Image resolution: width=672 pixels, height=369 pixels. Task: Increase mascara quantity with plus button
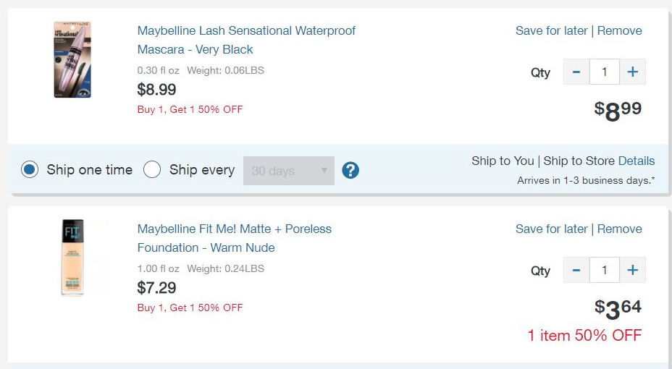(632, 72)
